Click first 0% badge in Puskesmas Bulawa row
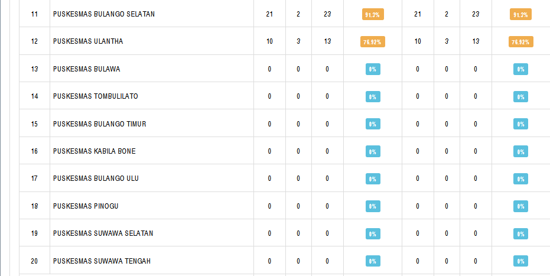Screen dimensions: 550x276 [373, 69]
